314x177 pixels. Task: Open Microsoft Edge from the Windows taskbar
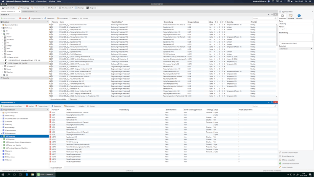coord(27,175)
